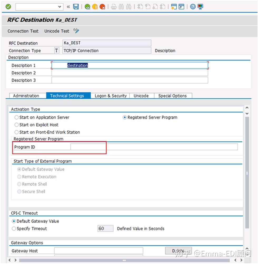Run the Connection Test
258x264 pixels.
pos(23,31)
